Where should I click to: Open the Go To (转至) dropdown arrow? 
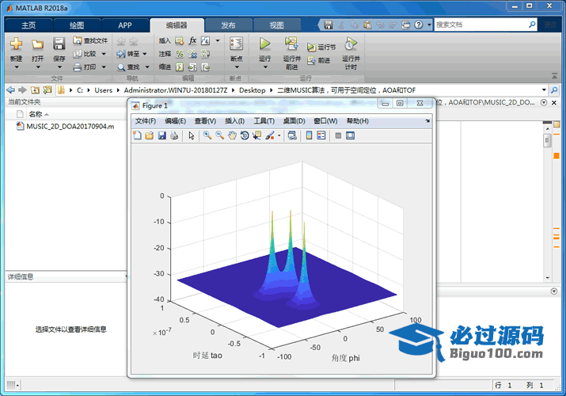[x=145, y=54]
